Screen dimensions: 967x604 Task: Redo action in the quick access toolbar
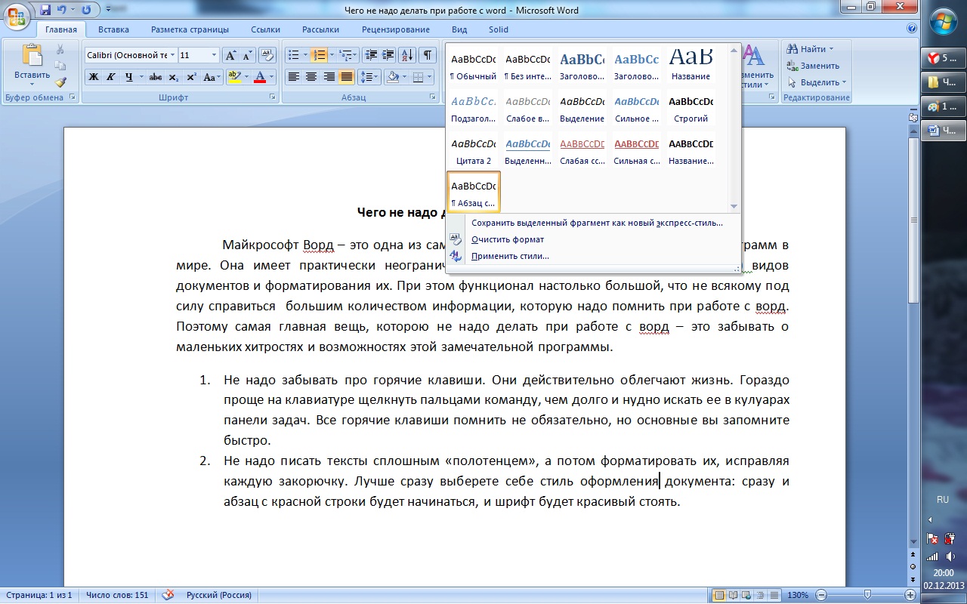click(x=85, y=10)
